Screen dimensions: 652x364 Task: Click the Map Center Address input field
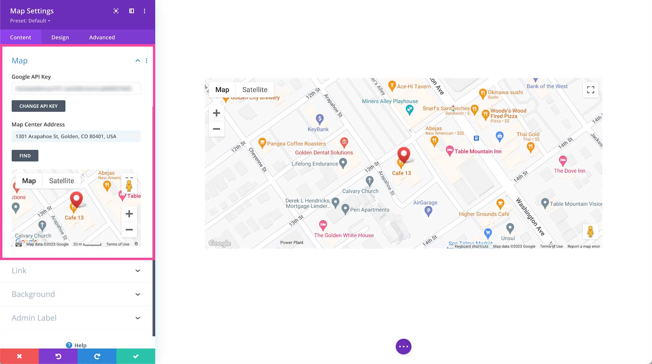pyautogui.click(x=76, y=136)
